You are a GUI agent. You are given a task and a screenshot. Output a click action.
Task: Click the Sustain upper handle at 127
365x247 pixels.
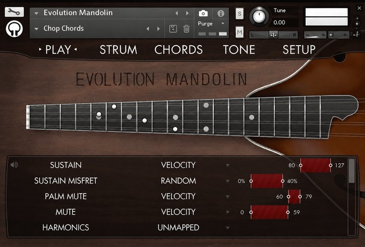(330, 165)
